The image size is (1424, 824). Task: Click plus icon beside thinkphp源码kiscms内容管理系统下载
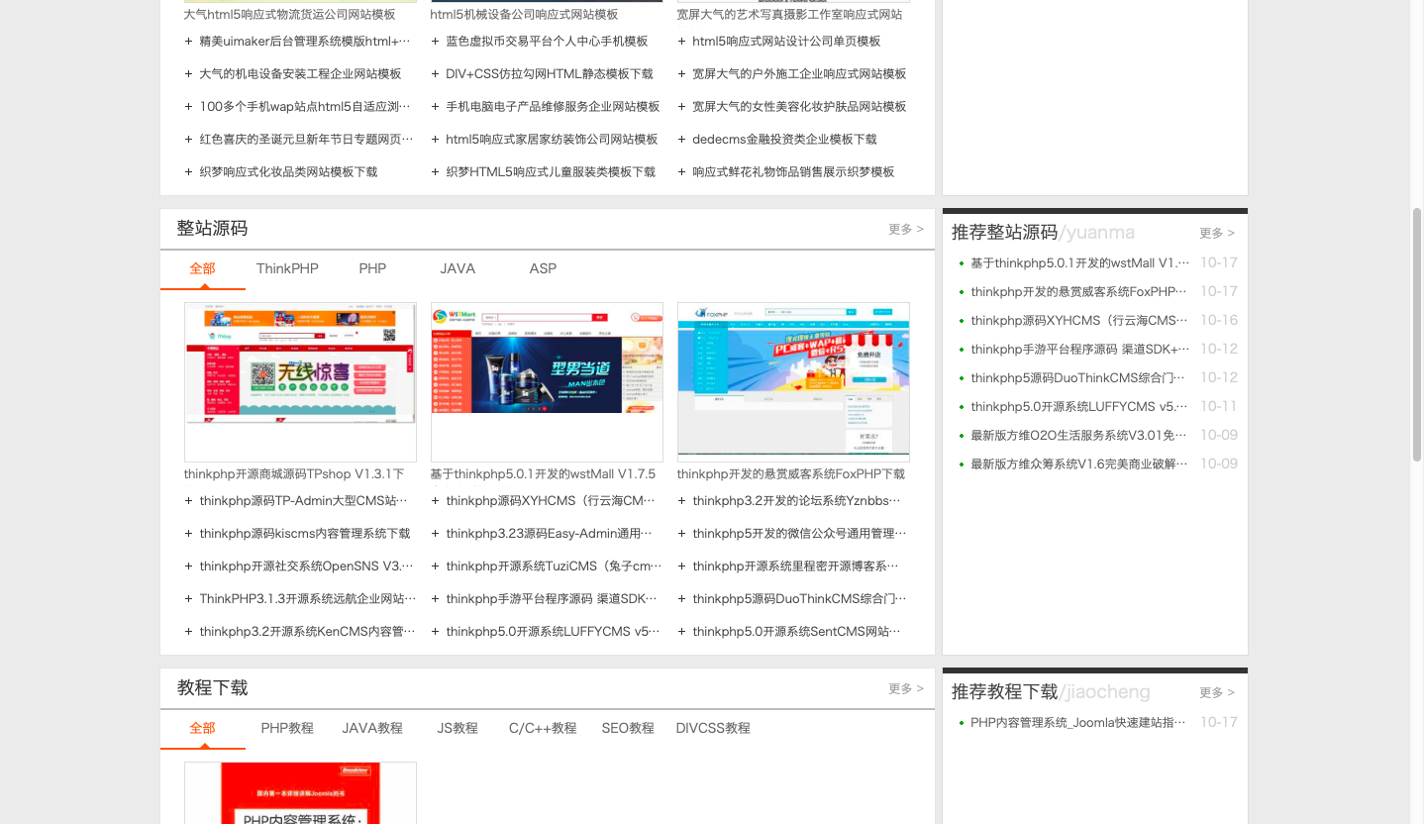coord(189,534)
